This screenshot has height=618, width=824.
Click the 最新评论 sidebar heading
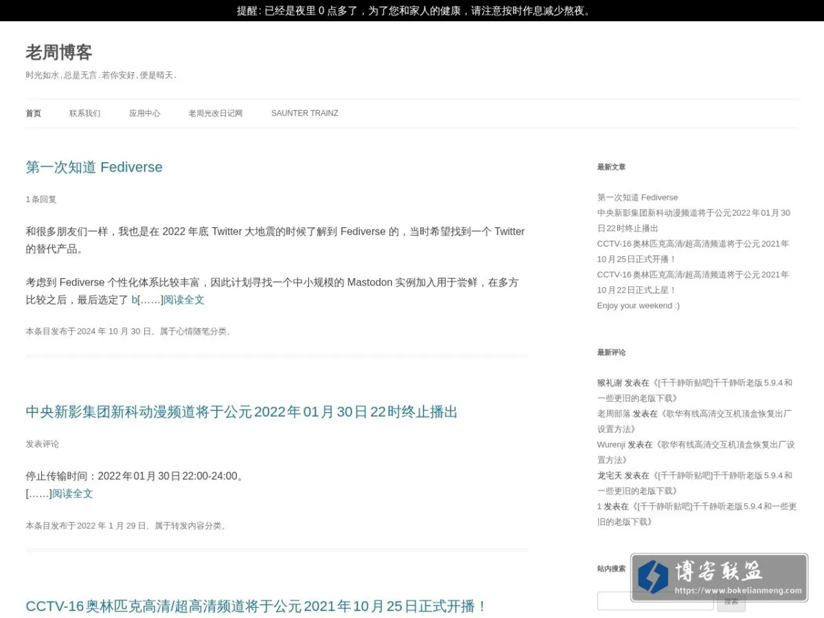(611, 352)
